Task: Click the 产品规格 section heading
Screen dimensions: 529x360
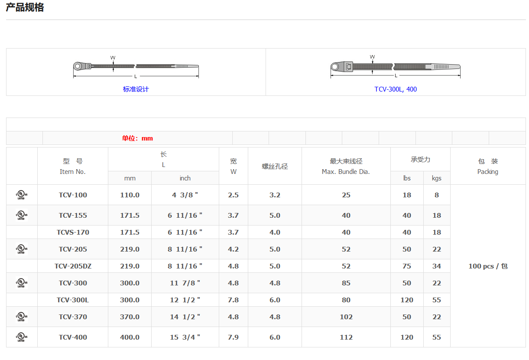Action: coord(25,7)
